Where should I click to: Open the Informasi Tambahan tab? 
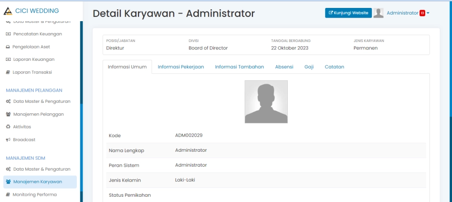(x=239, y=67)
